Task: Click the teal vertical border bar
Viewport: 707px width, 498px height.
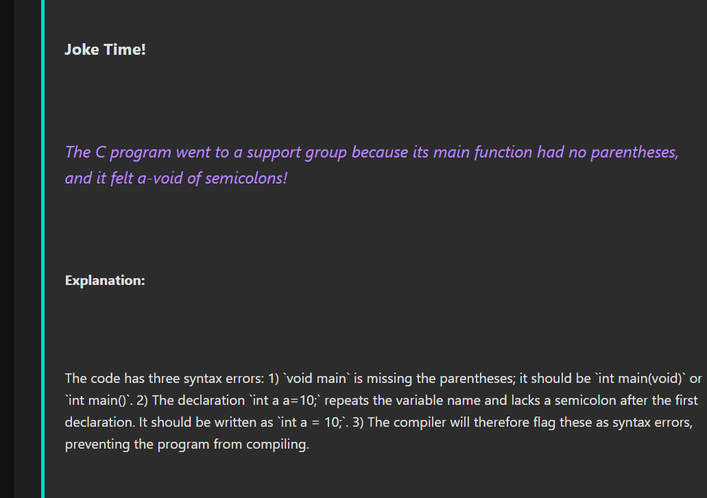Action: [x=43, y=249]
